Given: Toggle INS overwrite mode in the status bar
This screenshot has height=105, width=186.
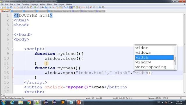Looking at the screenshot, I should coord(181,98).
